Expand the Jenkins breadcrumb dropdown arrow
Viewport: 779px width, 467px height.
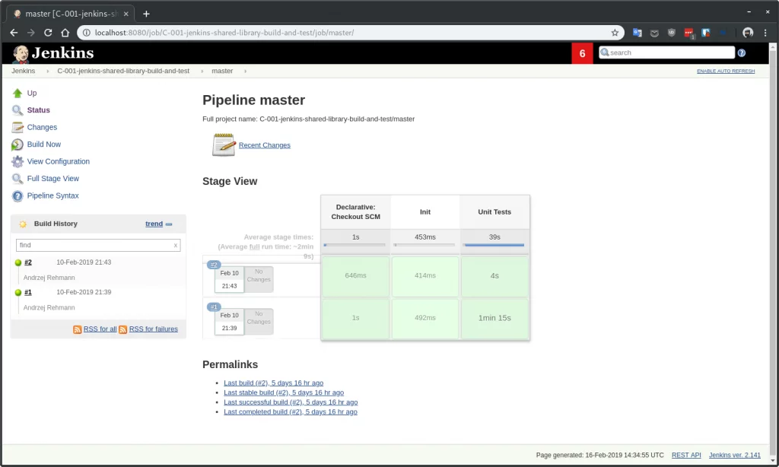(48, 71)
